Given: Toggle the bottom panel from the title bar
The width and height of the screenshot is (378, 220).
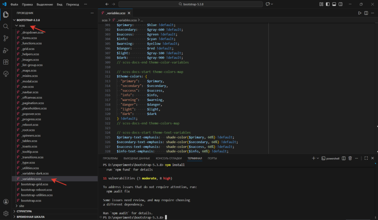Looking at the screenshot, I should pos(334,4).
